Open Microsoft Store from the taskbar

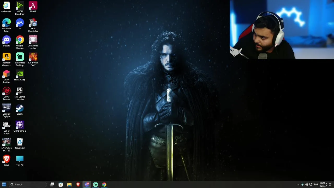coord(61,185)
